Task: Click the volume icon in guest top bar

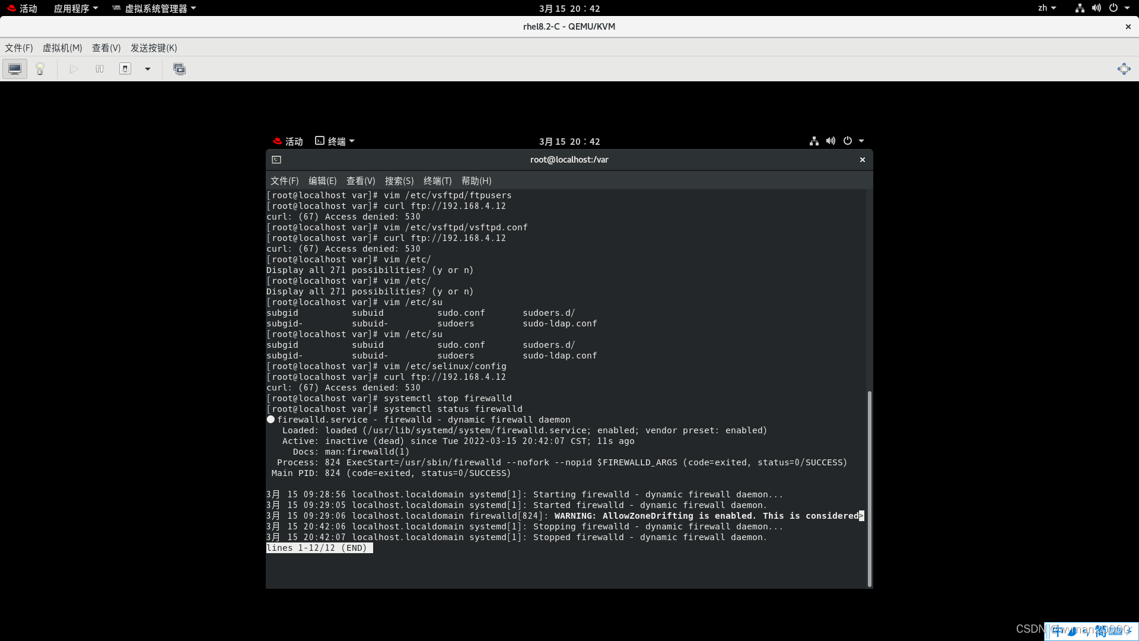Action: (x=831, y=141)
